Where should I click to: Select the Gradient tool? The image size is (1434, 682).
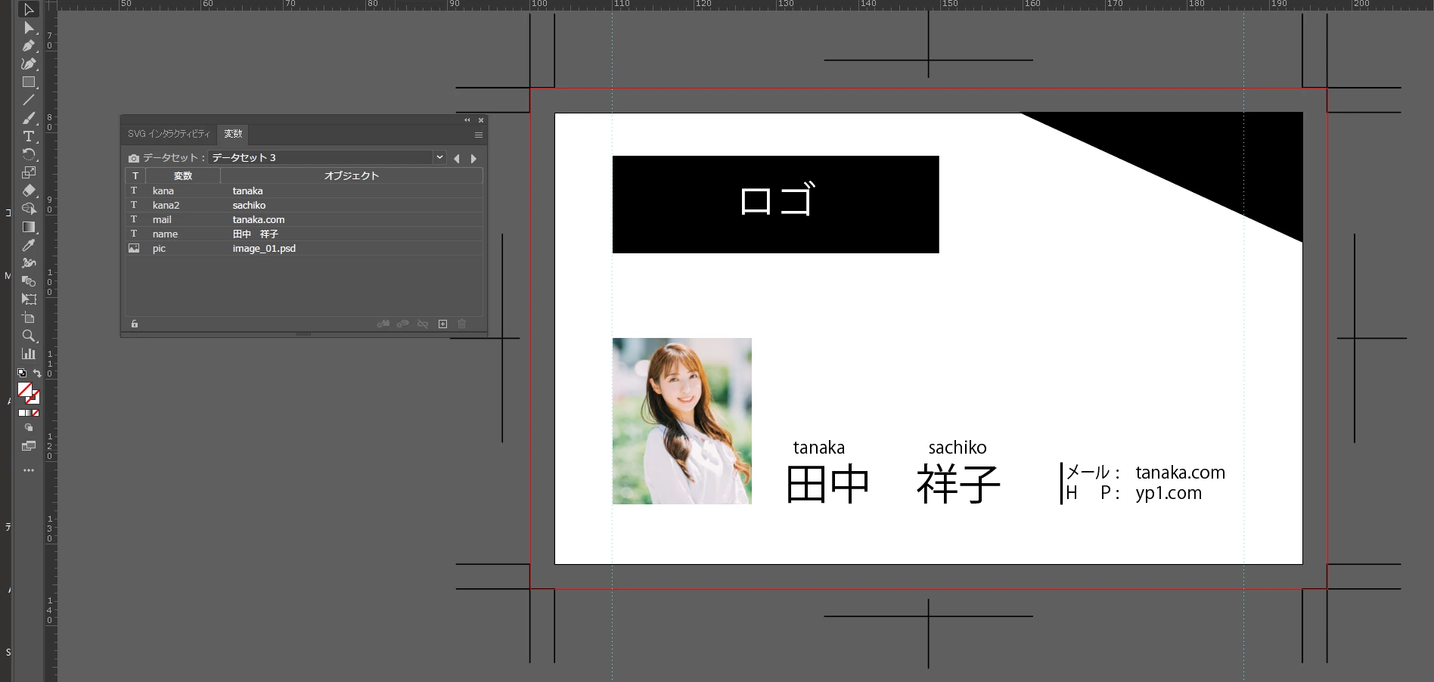(x=29, y=227)
